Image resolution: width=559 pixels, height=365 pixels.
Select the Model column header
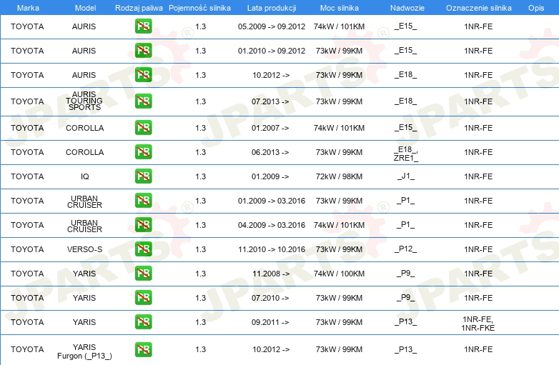click(85, 8)
